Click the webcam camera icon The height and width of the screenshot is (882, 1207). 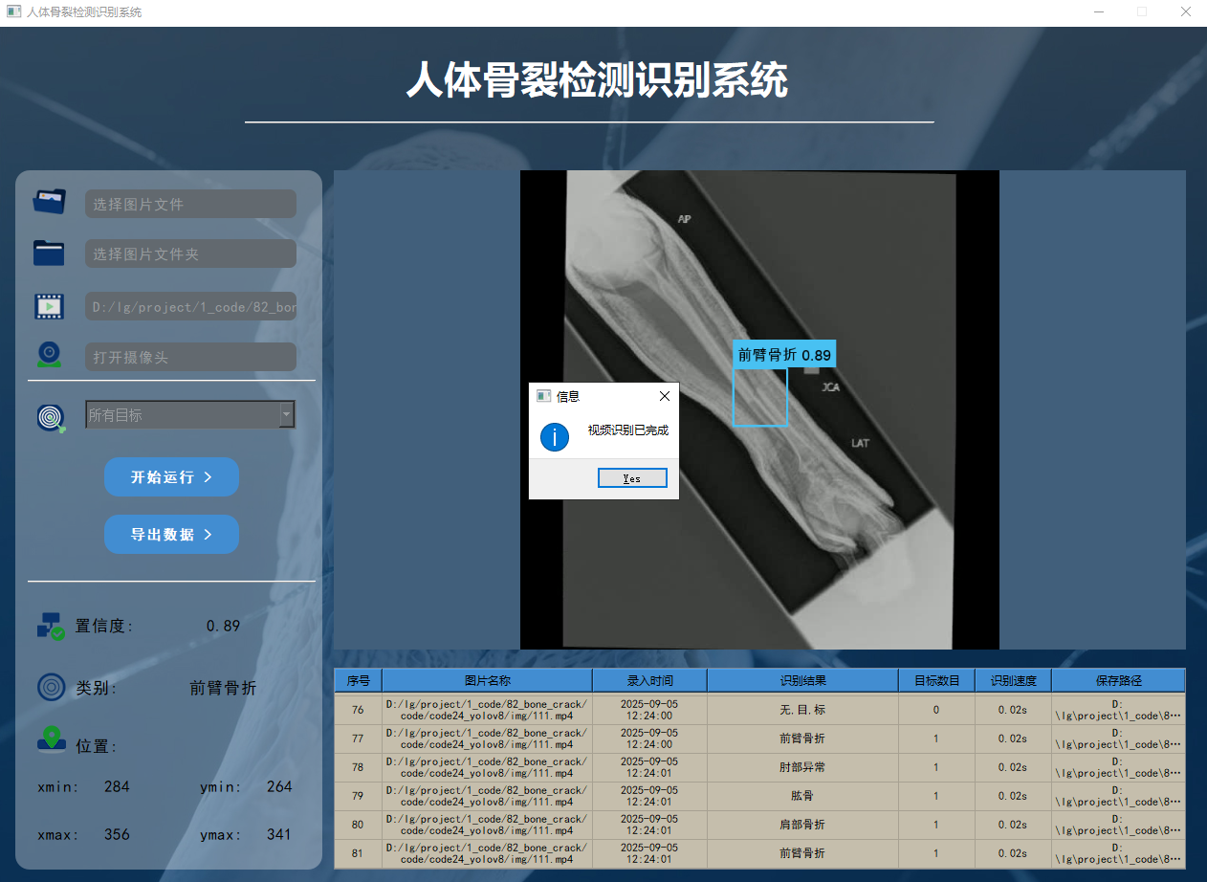[50, 355]
